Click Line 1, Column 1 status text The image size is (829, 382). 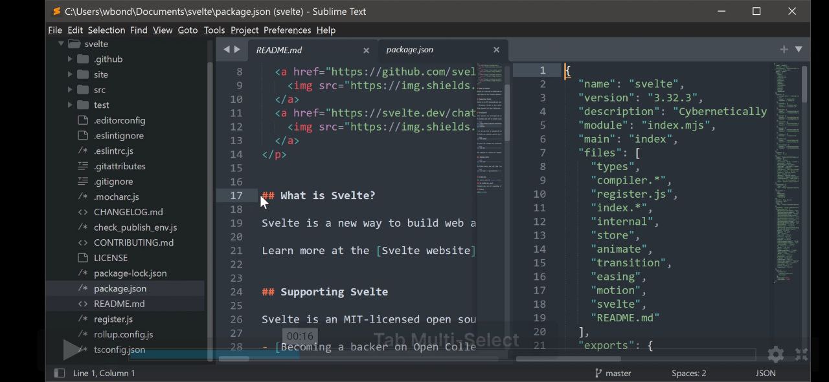click(104, 373)
